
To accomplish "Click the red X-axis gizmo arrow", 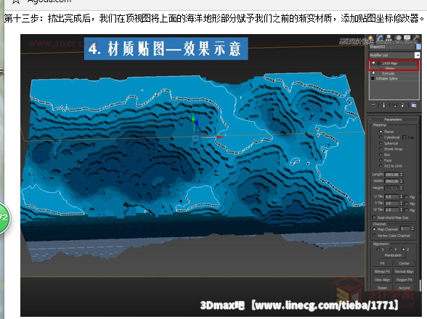I will click(x=219, y=137).
